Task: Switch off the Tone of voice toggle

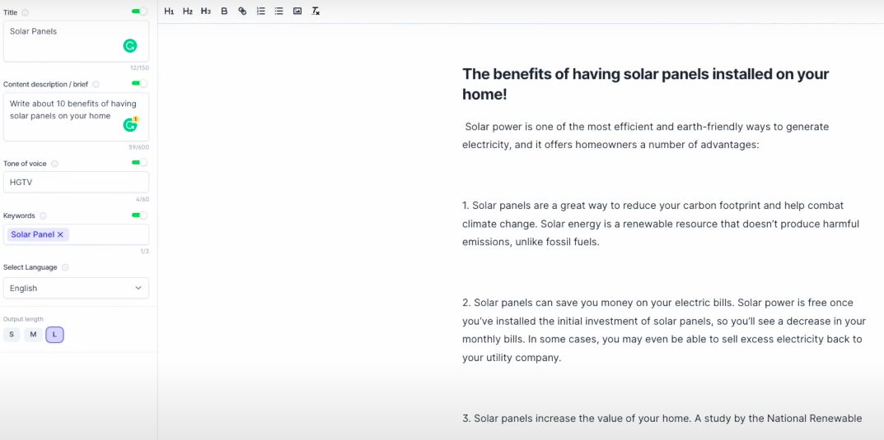Action: click(139, 163)
